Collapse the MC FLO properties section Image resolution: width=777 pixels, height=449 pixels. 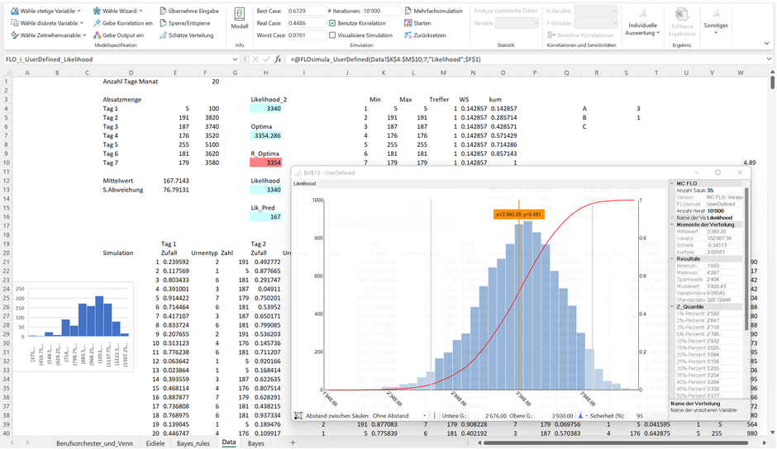click(x=673, y=183)
